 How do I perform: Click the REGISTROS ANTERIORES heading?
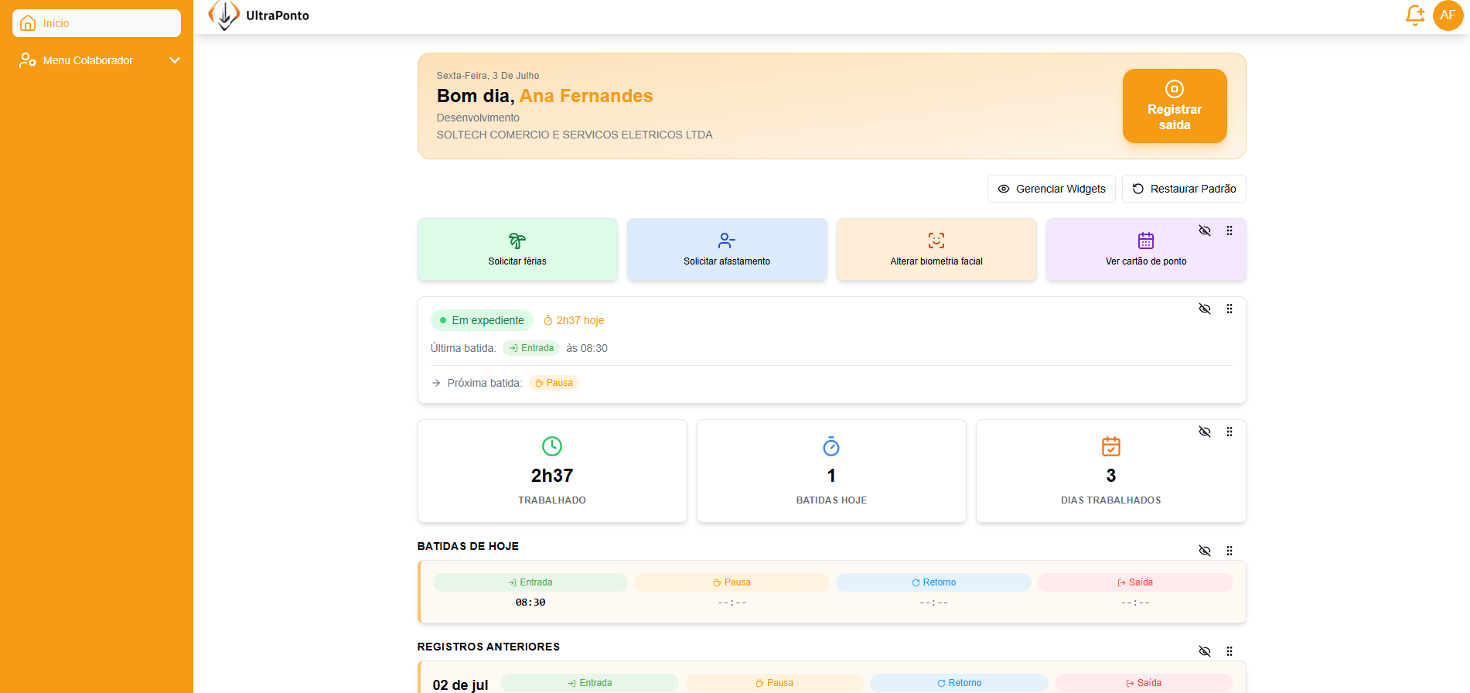coord(489,647)
